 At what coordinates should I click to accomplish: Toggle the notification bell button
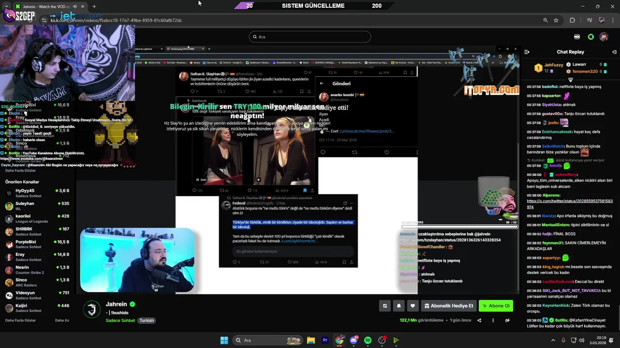(399, 306)
